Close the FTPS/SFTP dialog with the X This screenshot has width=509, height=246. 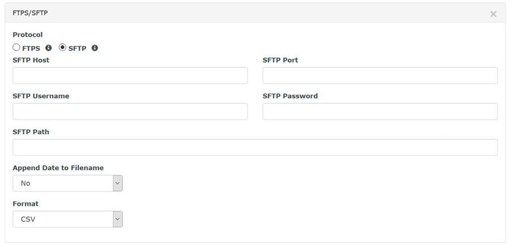pyautogui.click(x=493, y=14)
